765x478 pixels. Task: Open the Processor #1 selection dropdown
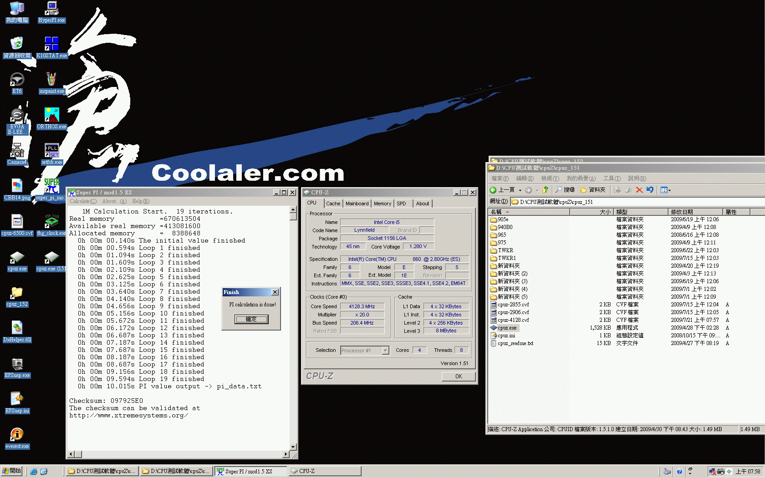385,351
